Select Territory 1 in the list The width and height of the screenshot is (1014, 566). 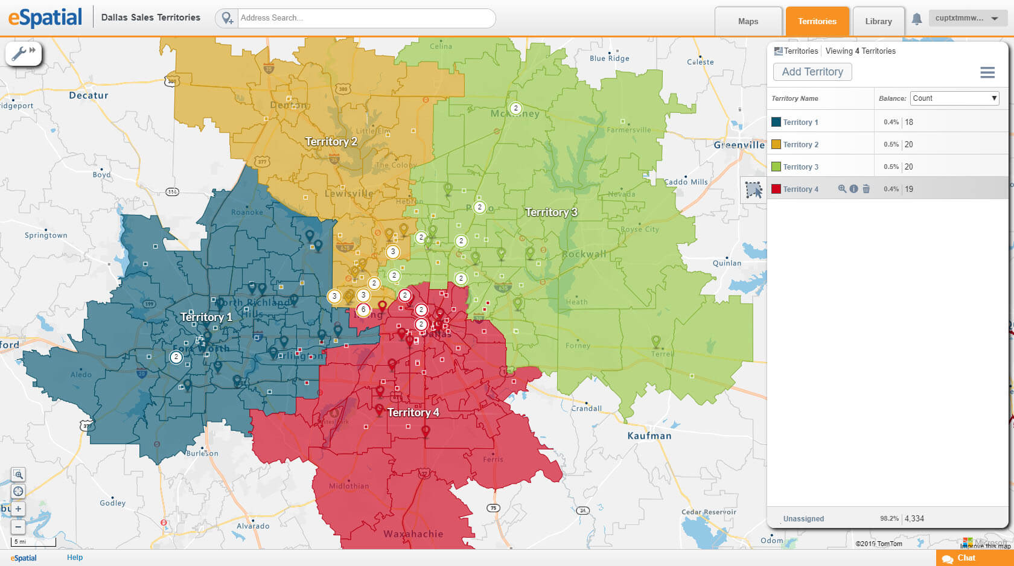pos(800,122)
